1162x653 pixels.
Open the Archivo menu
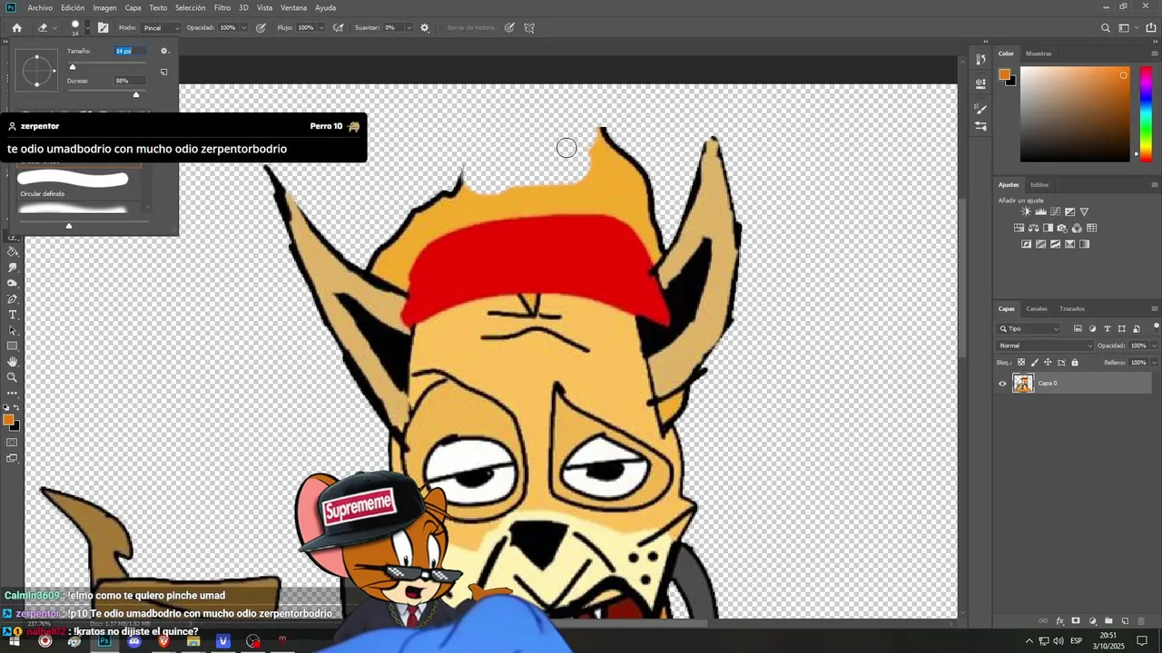[40, 7]
